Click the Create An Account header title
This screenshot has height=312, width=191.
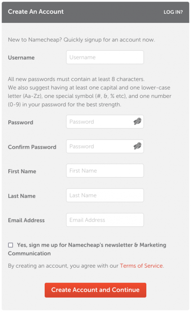coord(36,12)
